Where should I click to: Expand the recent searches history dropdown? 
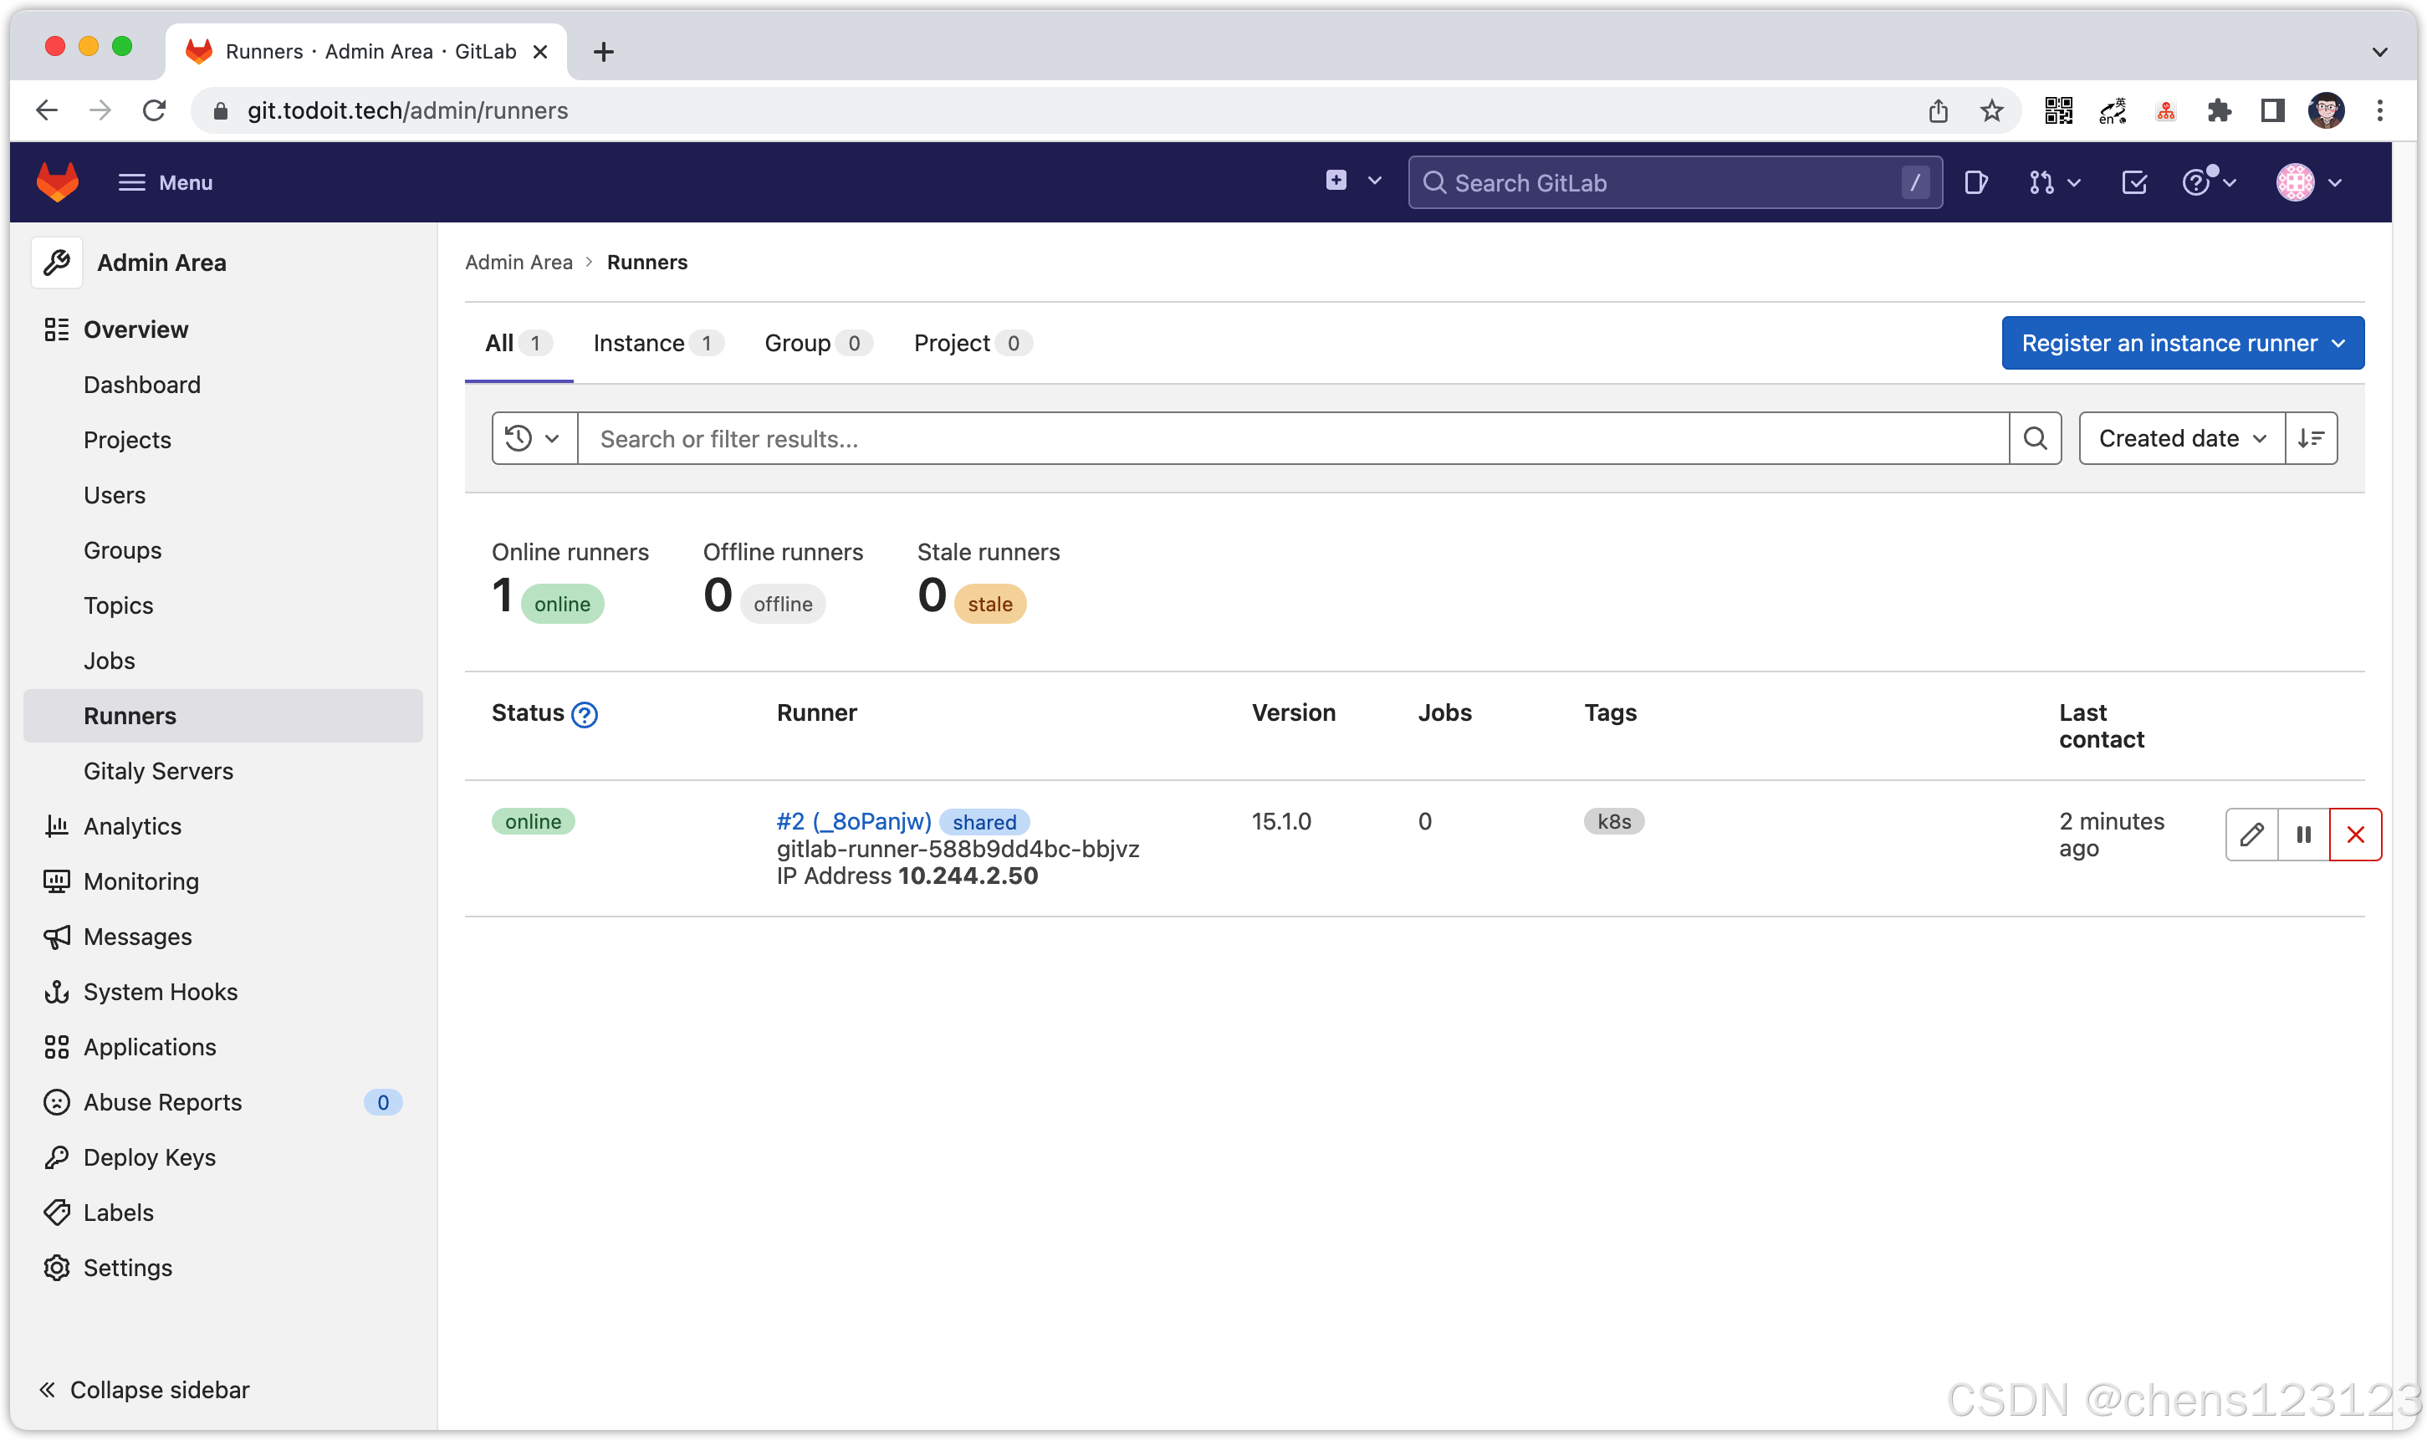[x=534, y=438]
